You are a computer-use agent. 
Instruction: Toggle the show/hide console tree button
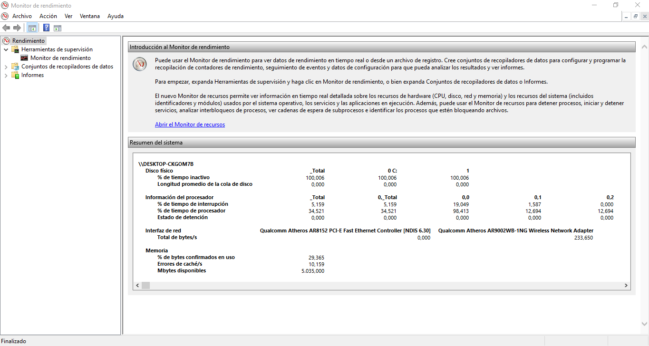pos(32,28)
